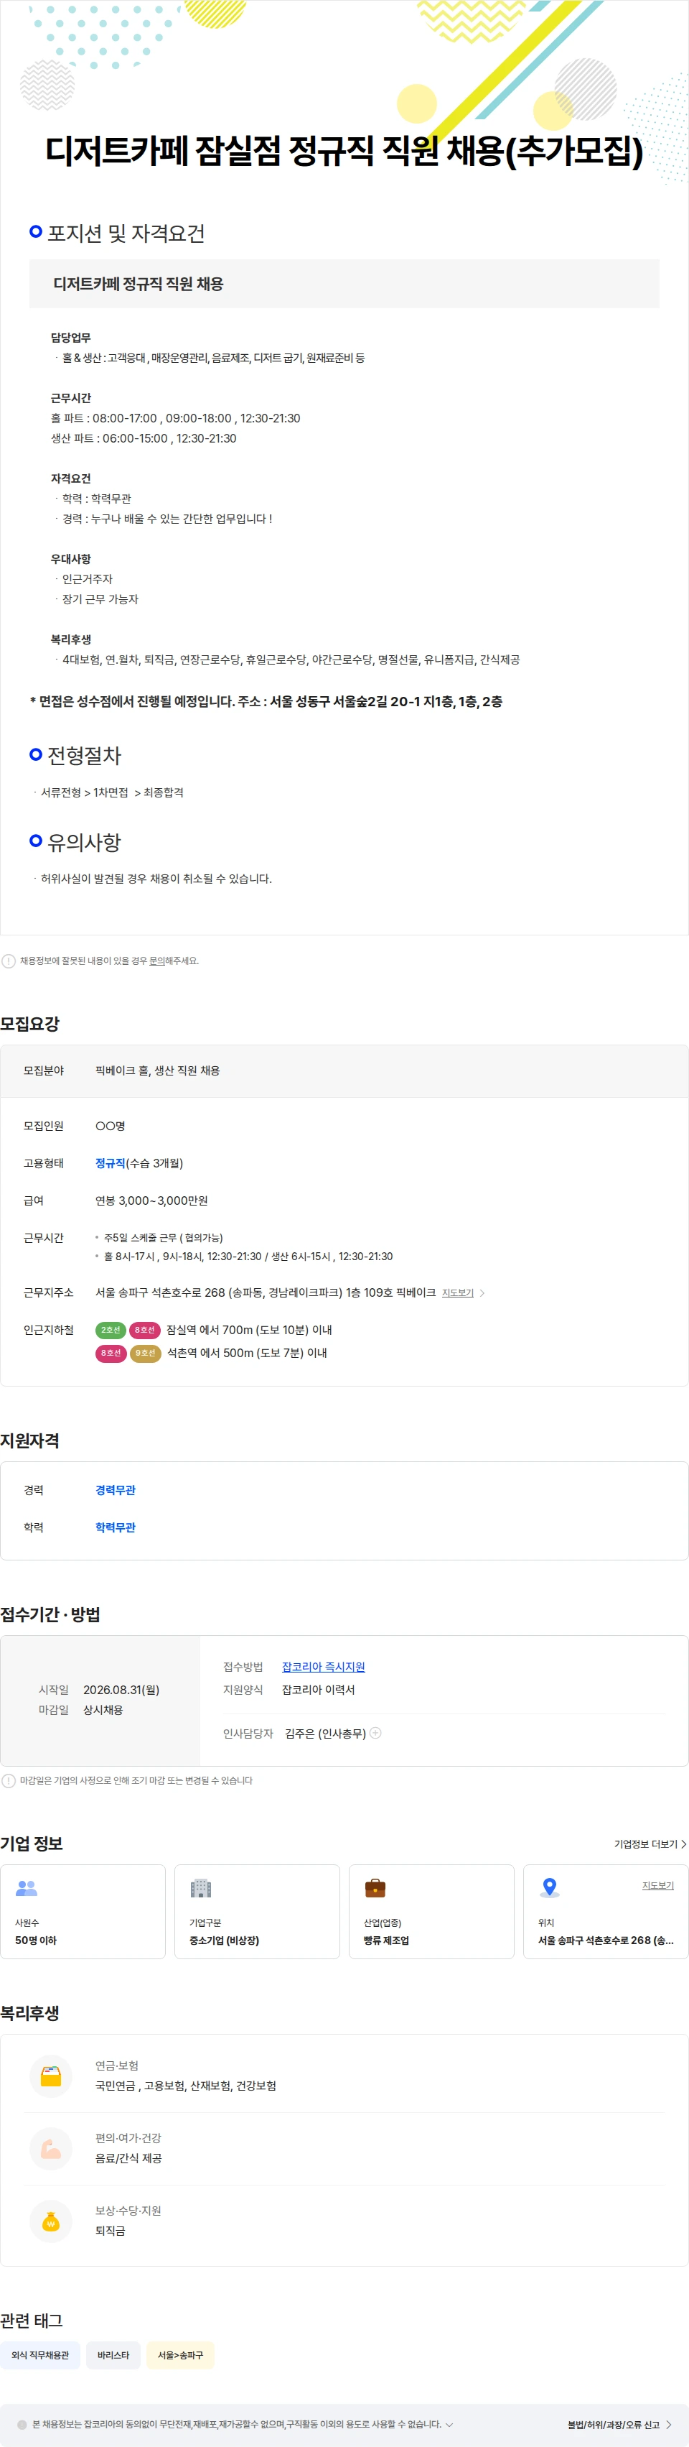Click green 2호선 badge for 잠실역
Viewport: 689px width, 2447px height.
pos(111,1330)
